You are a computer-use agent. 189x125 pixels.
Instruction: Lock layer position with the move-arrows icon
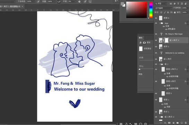pyautogui.click(x=168, y=12)
